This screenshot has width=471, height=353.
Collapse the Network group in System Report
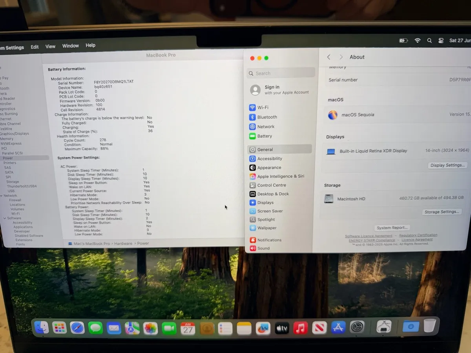pyautogui.click(x=2, y=196)
